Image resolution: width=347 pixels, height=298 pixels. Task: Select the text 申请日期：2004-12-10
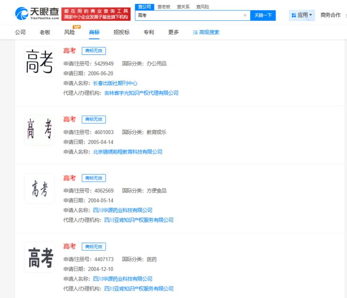[88, 269]
